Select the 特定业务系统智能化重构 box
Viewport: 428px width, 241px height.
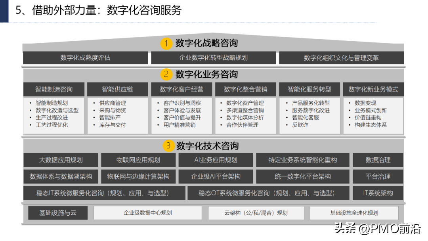coord(302,160)
